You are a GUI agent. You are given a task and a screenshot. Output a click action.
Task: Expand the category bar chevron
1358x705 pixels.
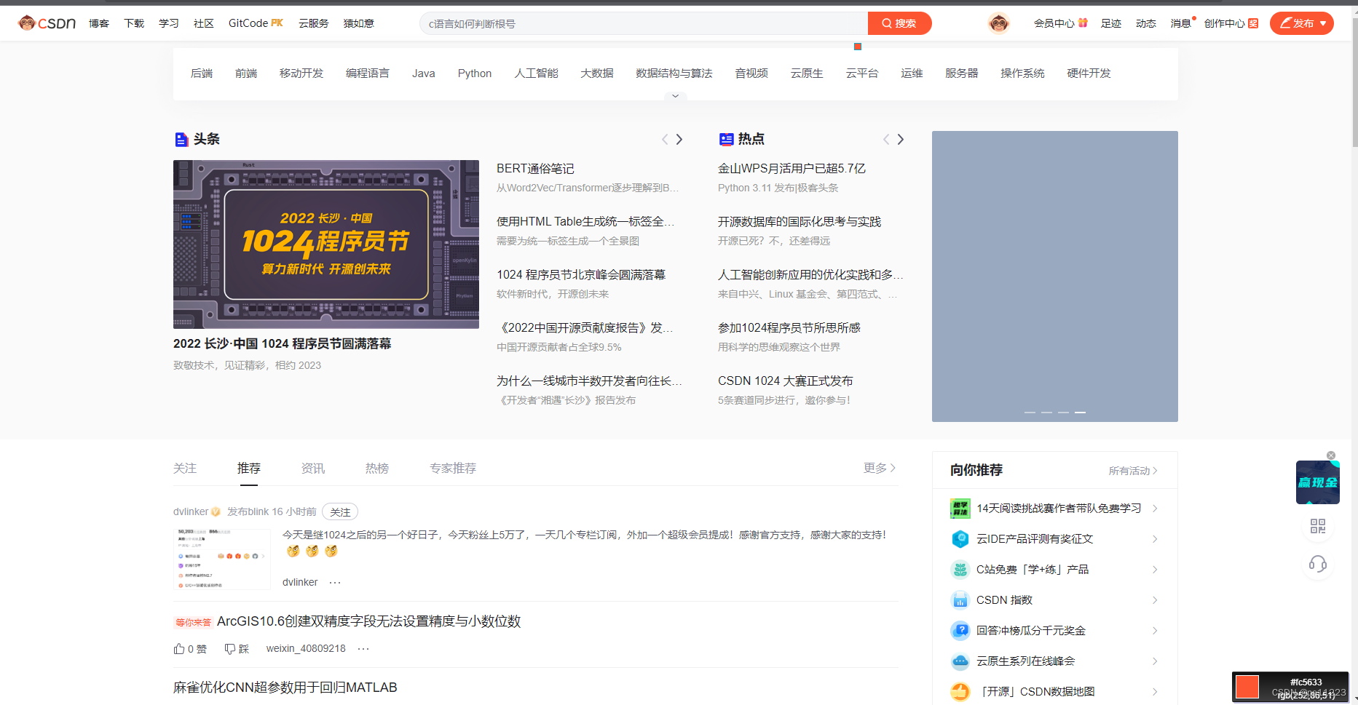(x=675, y=96)
